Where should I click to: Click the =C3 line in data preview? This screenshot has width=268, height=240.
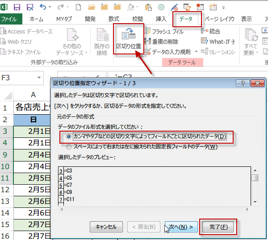click(x=68, y=171)
